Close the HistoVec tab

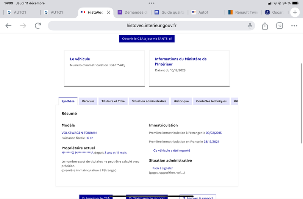(109, 13)
